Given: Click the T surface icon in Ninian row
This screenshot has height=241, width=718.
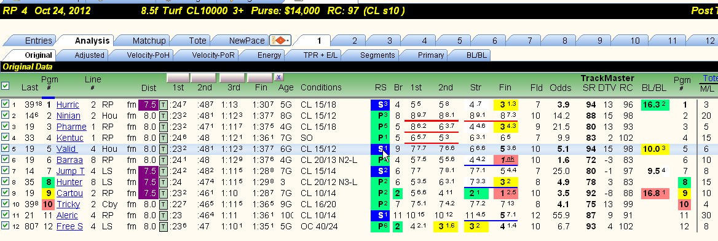Looking at the screenshot, I should click(164, 116).
